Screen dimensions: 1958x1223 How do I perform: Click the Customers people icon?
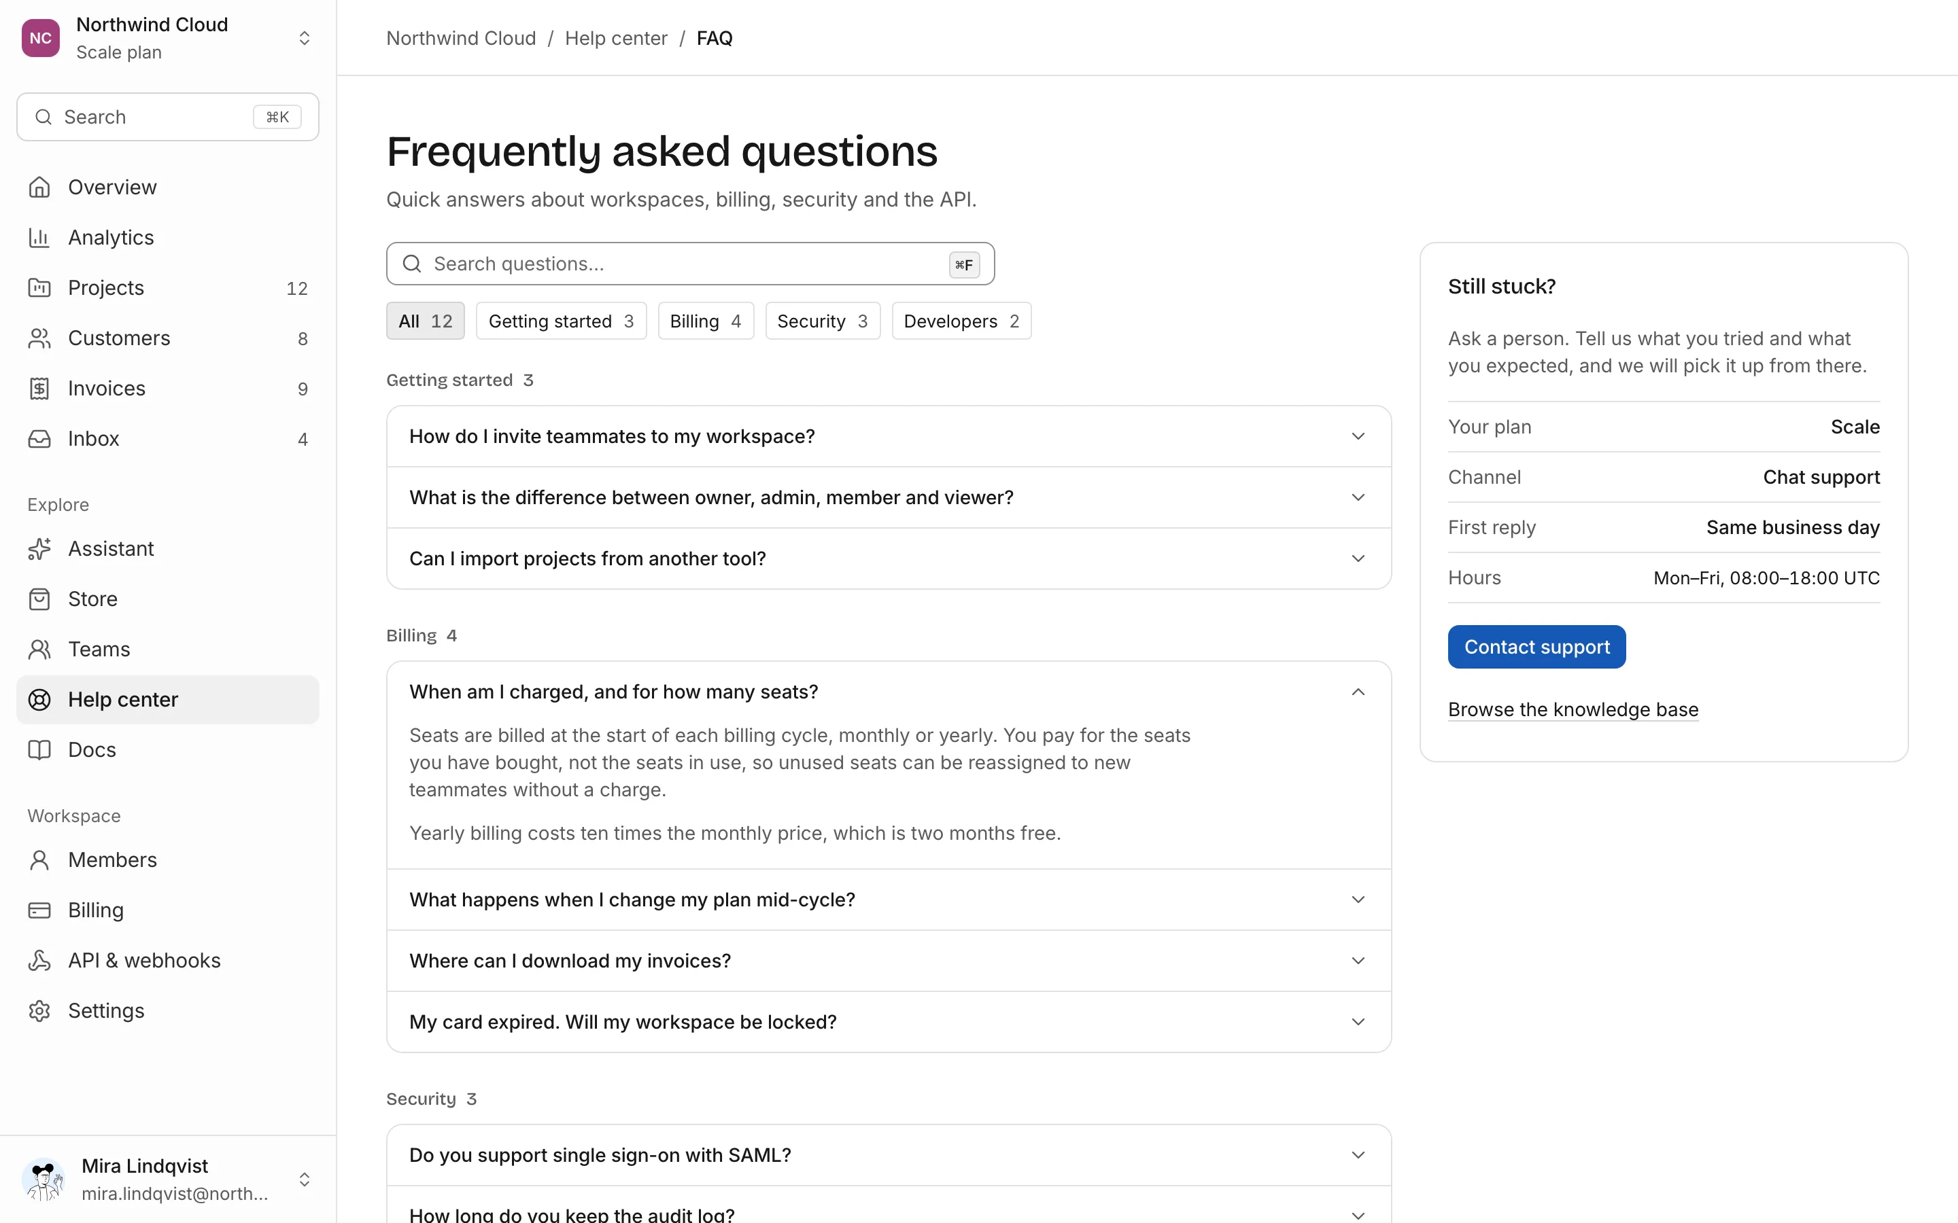[x=39, y=338]
